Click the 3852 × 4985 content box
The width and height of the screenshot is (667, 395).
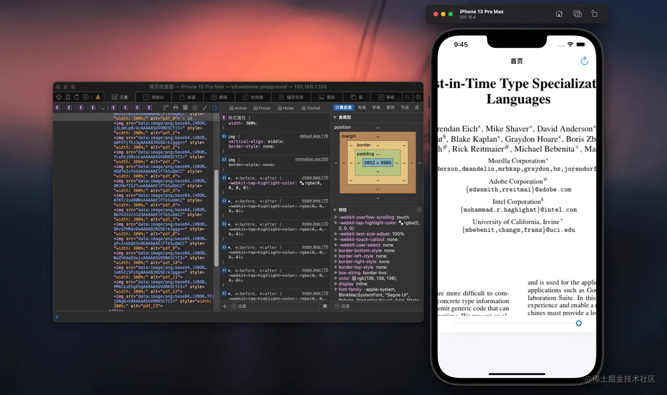pos(378,162)
